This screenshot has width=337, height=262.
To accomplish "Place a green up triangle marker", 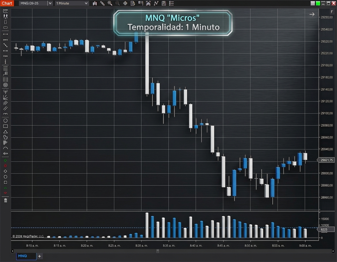I will point(5,188).
